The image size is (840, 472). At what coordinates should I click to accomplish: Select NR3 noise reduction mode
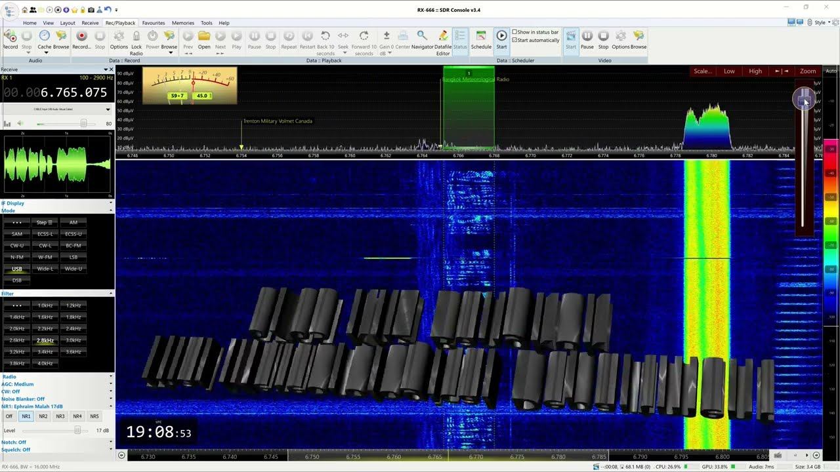pyautogui.click(x=60, y=416)
